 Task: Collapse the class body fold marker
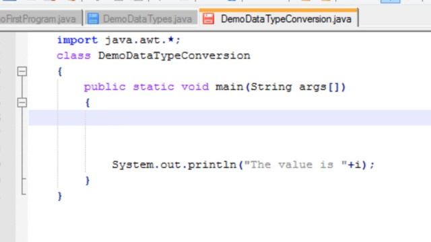[x=22, y=71]
